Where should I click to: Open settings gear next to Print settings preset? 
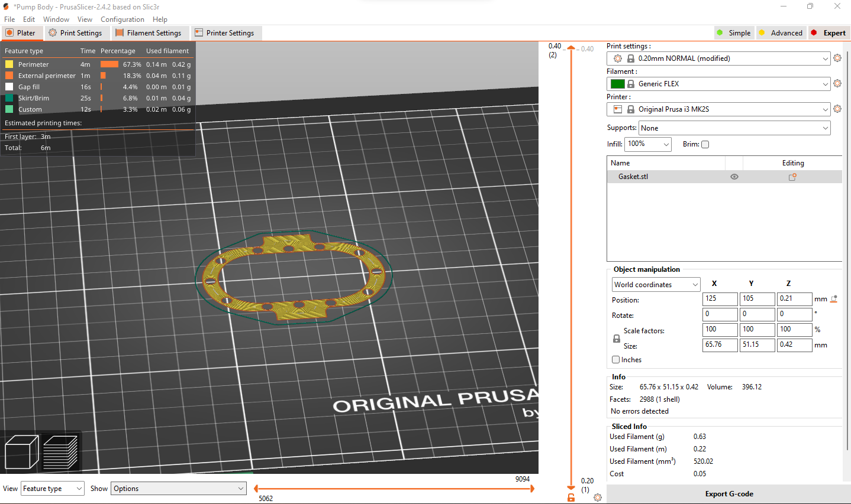837,58
